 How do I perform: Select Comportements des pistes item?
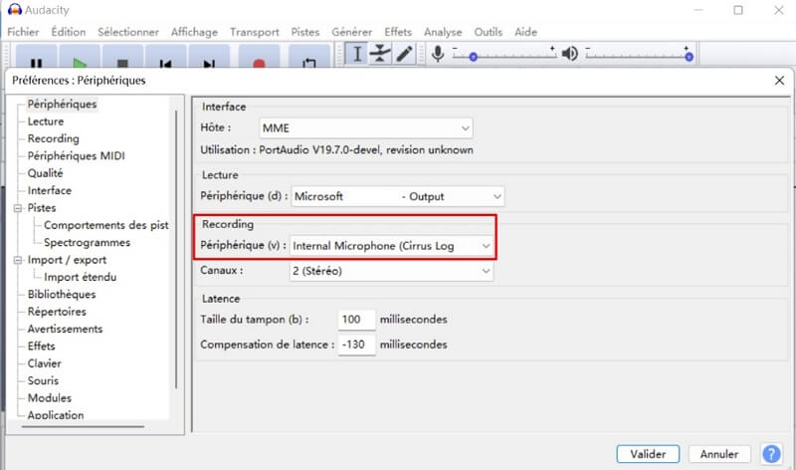pos(106,225)
